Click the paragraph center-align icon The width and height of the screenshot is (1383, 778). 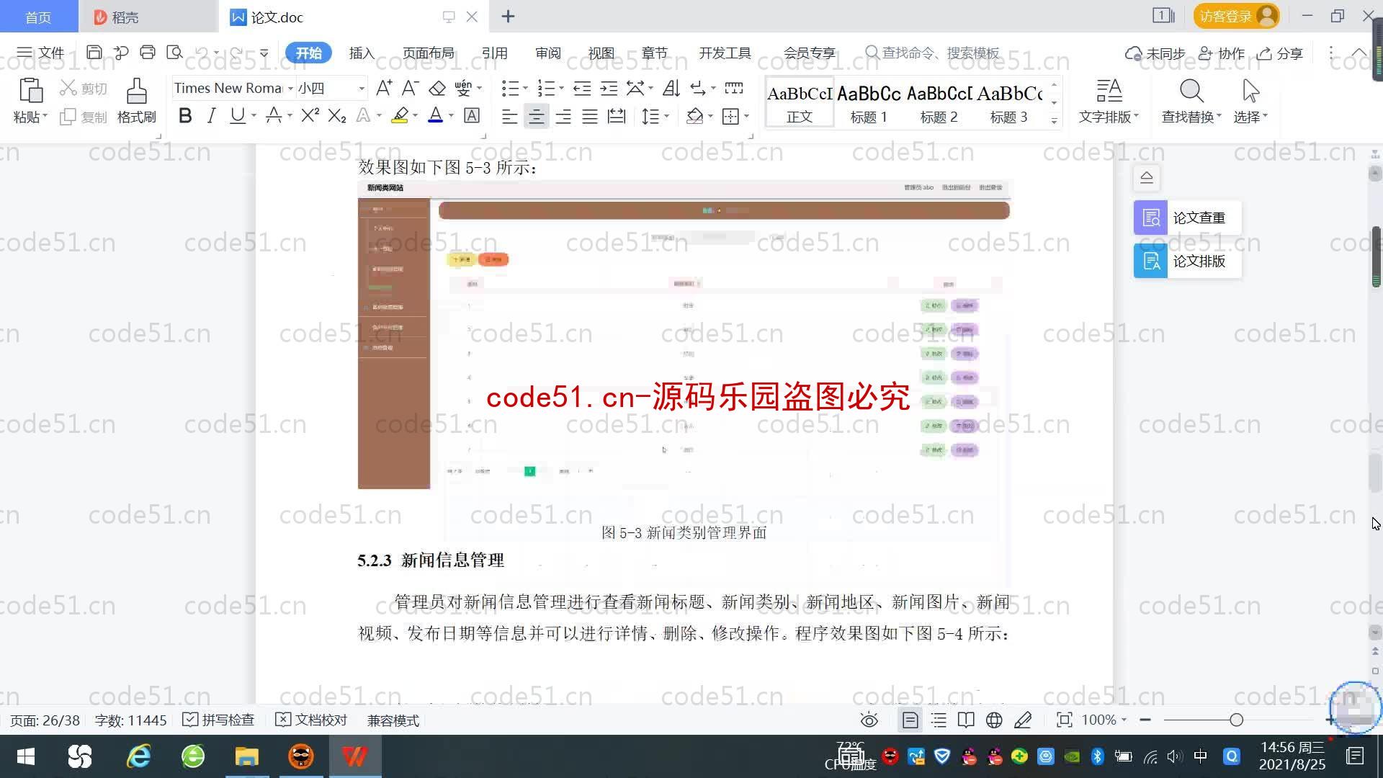(x=537, y=116)
